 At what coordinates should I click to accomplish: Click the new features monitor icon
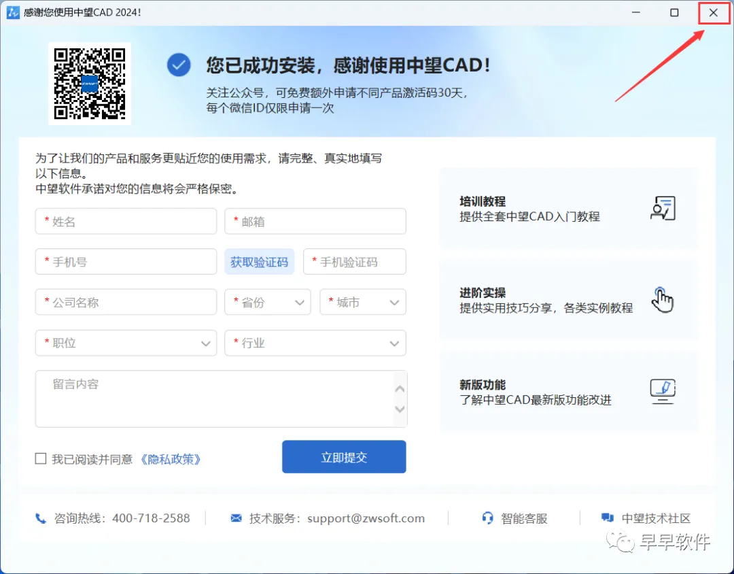pos(663,391)
